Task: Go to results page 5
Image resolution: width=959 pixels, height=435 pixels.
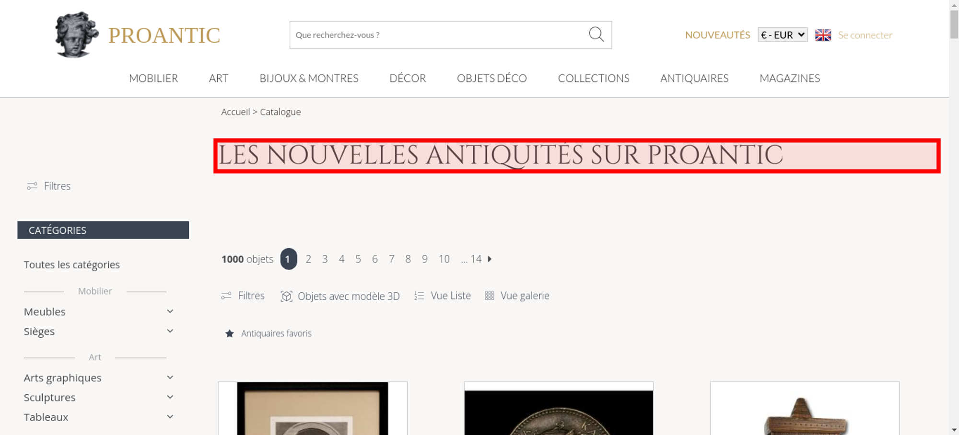Action: pyautogui.click(x=358, y=259)
